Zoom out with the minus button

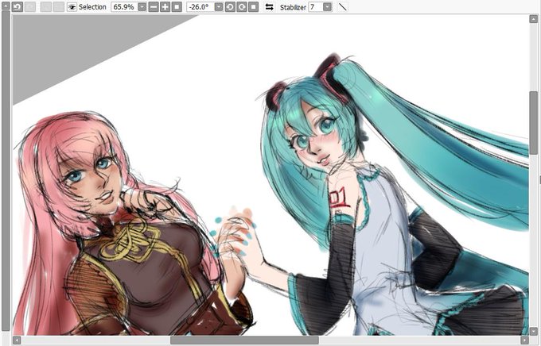(x=154, y=7)
